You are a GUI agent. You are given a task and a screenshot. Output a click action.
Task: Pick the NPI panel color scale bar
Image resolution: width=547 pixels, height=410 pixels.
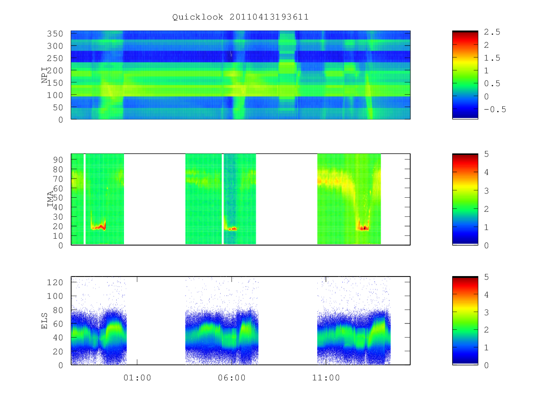point(465,75)
